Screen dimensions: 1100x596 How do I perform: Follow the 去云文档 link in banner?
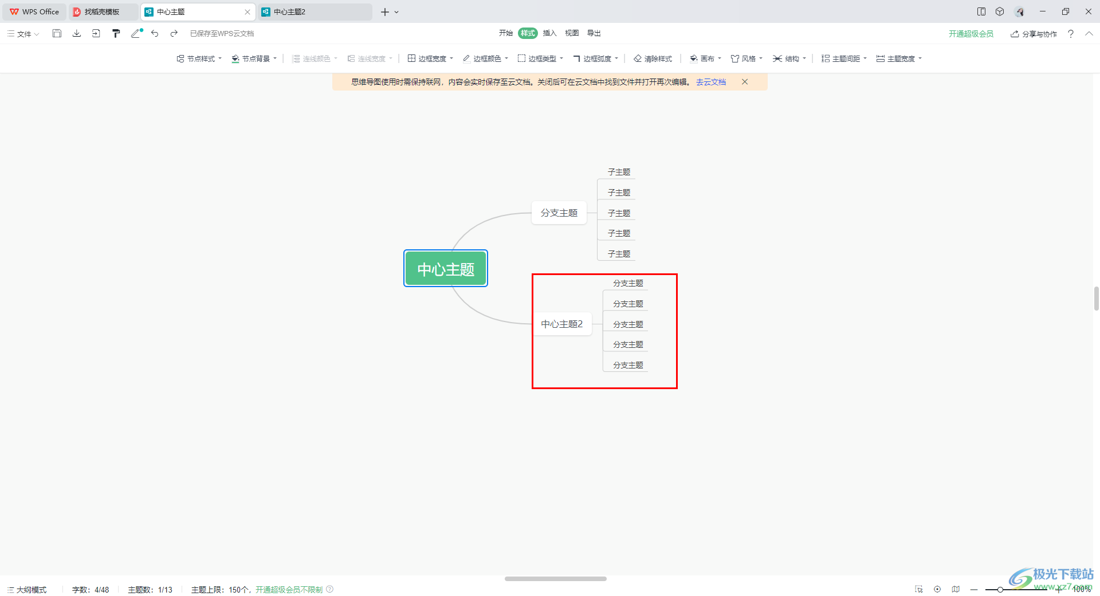click(x=711, y=82)
